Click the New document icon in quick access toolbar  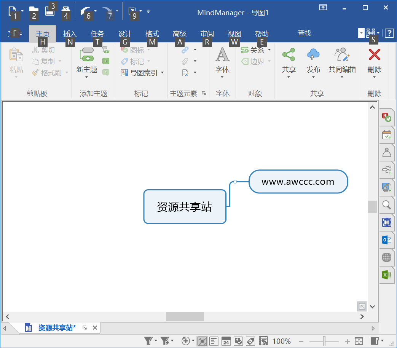[x=12, y=11]
